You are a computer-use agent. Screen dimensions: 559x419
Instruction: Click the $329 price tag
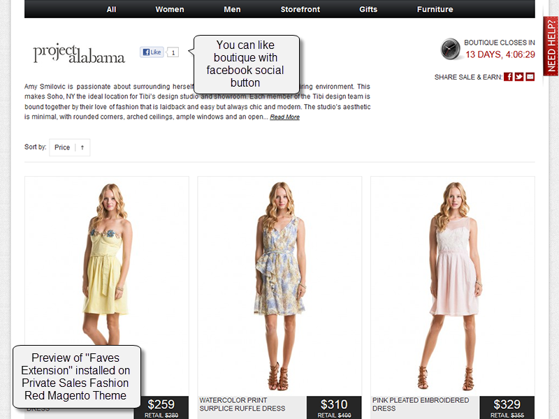(507, 408)
